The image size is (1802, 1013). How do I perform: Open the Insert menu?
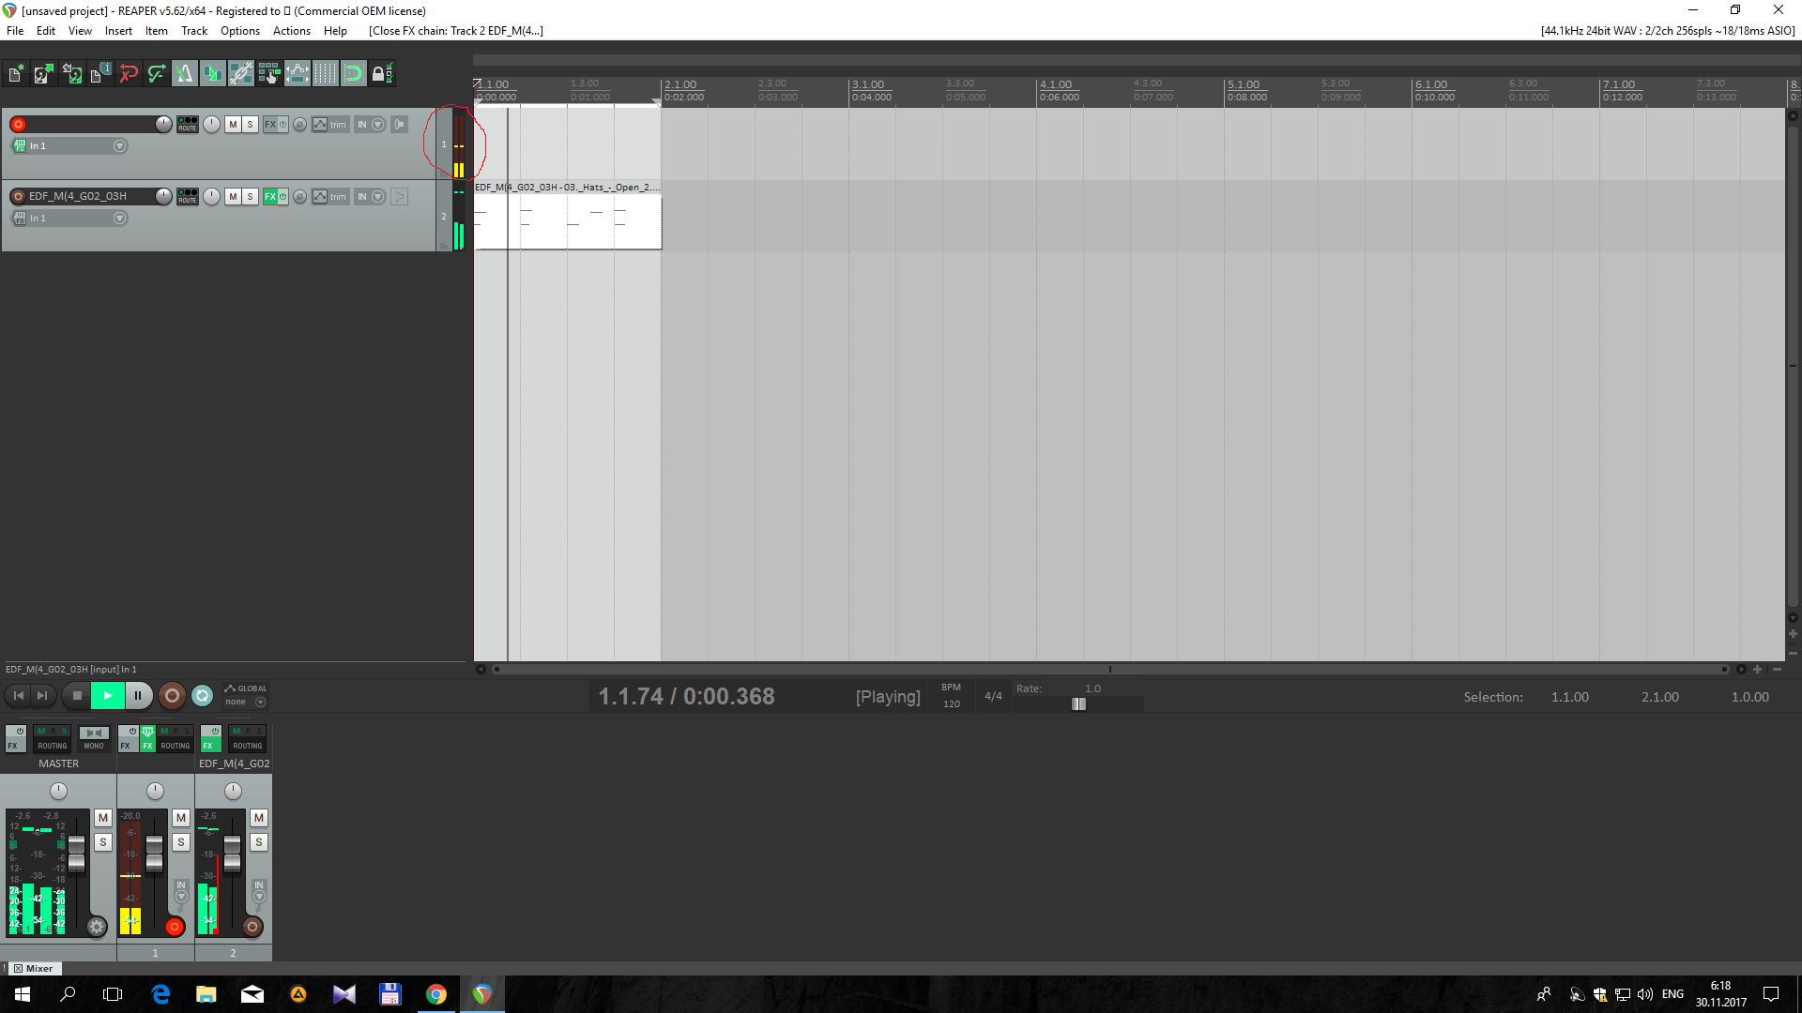pyautogui.click(x=118, y=31)
